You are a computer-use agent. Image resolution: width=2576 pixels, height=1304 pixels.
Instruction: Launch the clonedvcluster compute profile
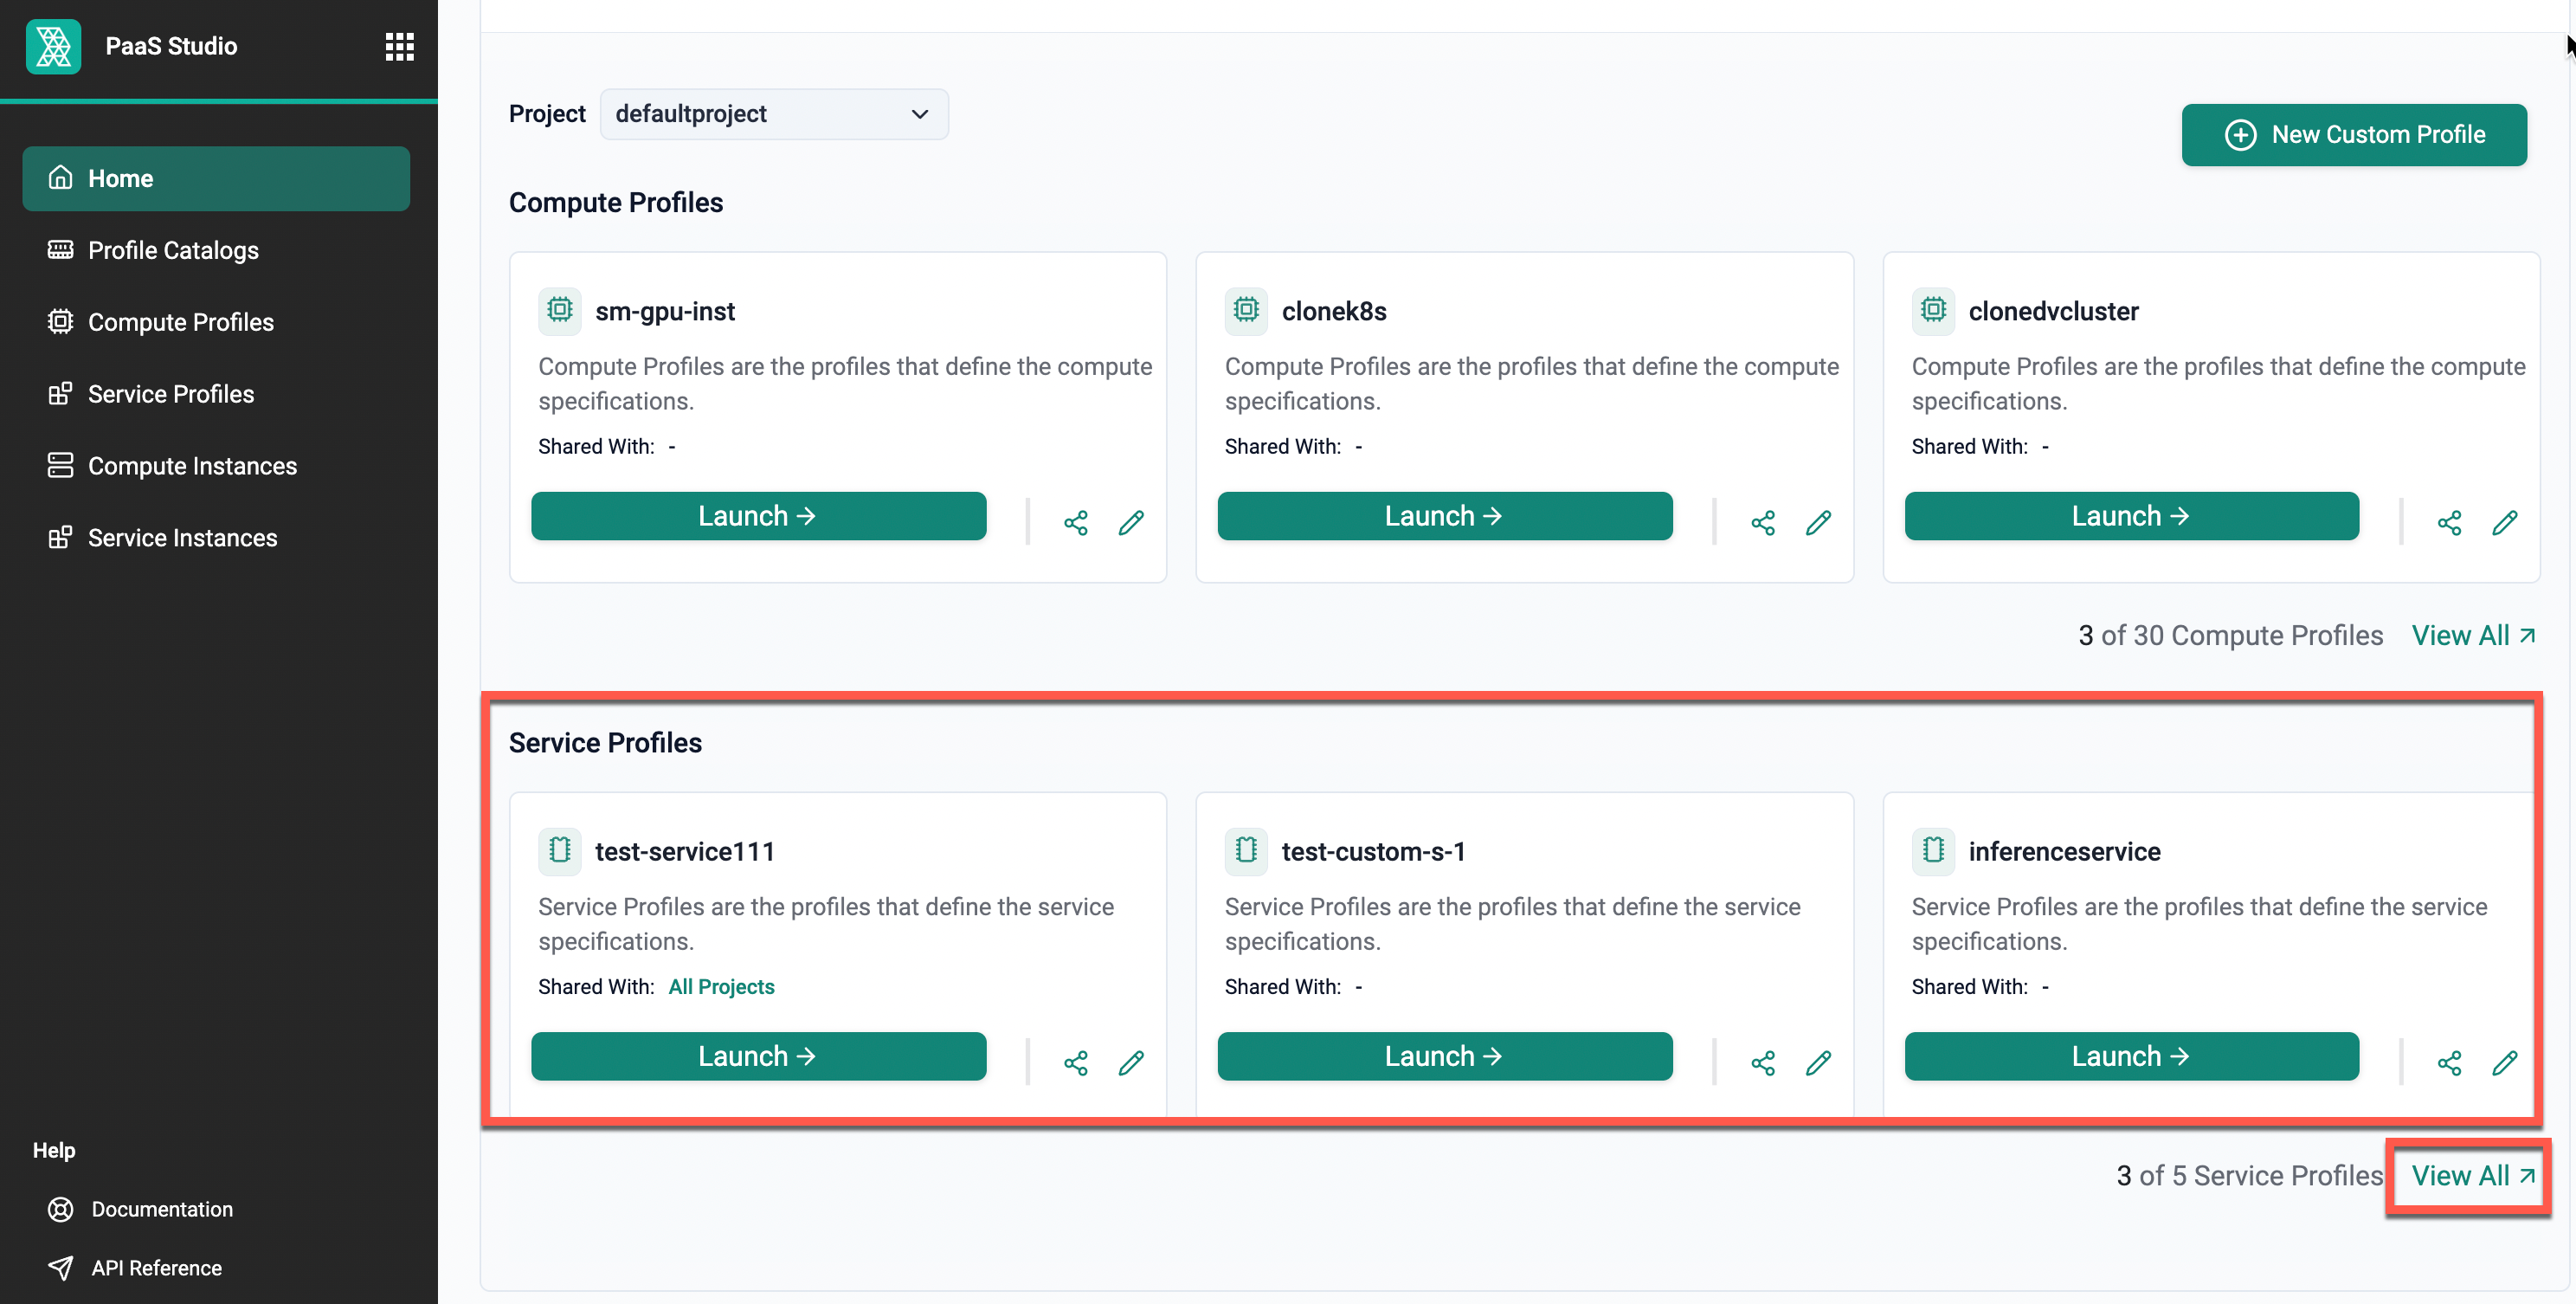pyautogui.click(x=2132, y=516)
